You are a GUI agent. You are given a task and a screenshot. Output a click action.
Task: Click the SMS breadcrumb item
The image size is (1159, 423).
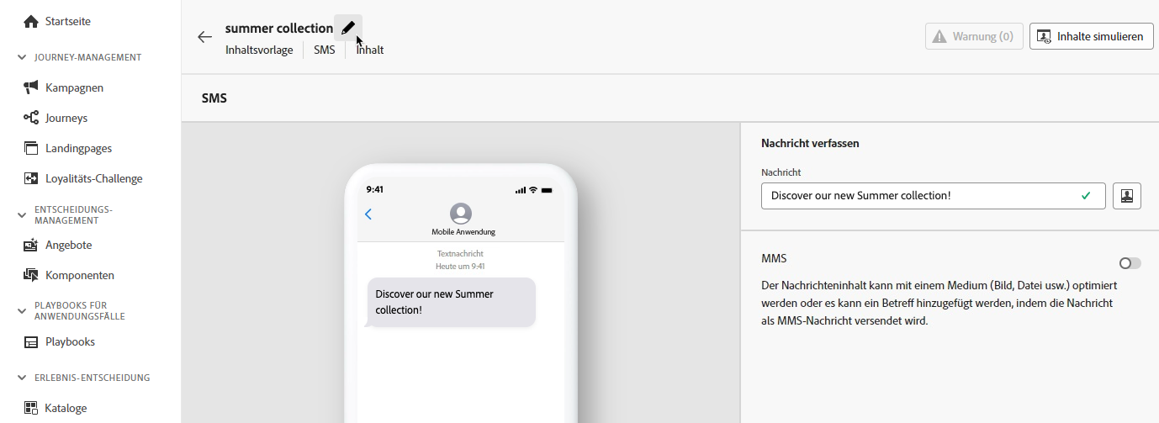click(324, 50)
